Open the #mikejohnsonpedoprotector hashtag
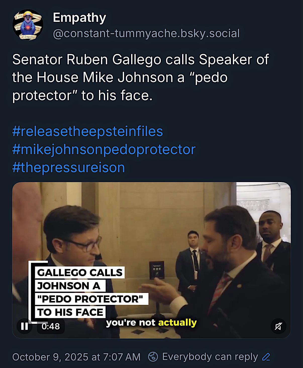Image resolution: width=303 pixels, height=368 pixels. click(x=104, y=149)
